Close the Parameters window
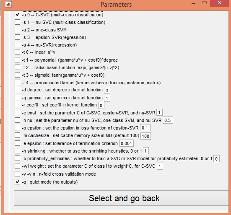 click(x=220, y=3)
